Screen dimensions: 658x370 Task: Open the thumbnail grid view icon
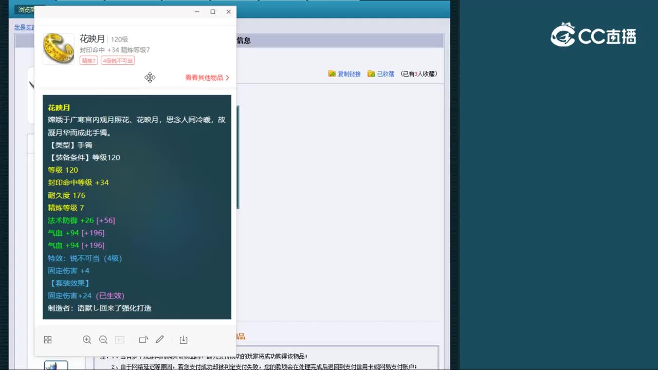48,340
